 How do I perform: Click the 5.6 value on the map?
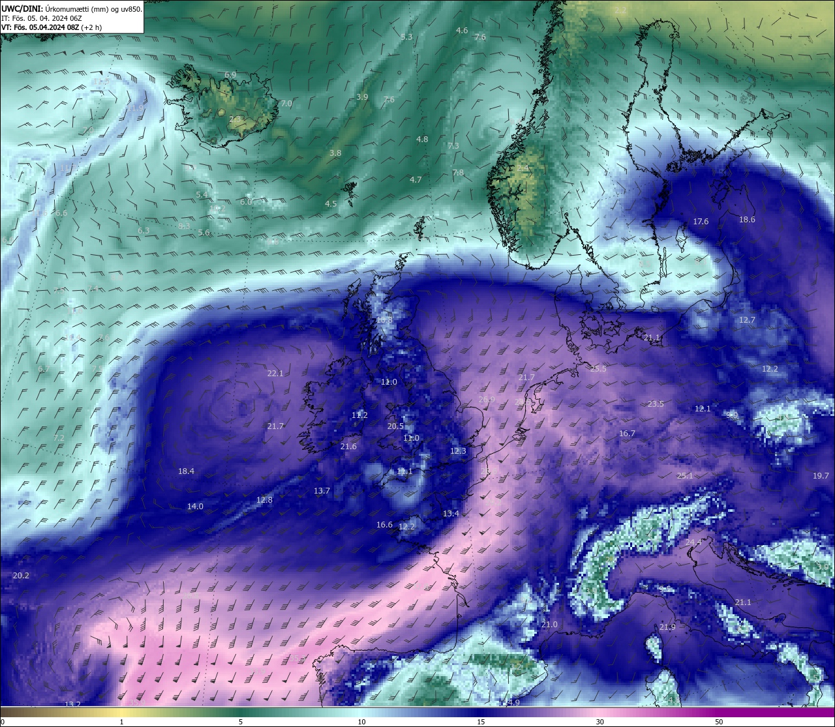(204, 233)
